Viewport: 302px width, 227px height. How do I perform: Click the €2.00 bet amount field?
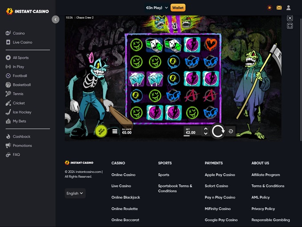coord(193,131)
